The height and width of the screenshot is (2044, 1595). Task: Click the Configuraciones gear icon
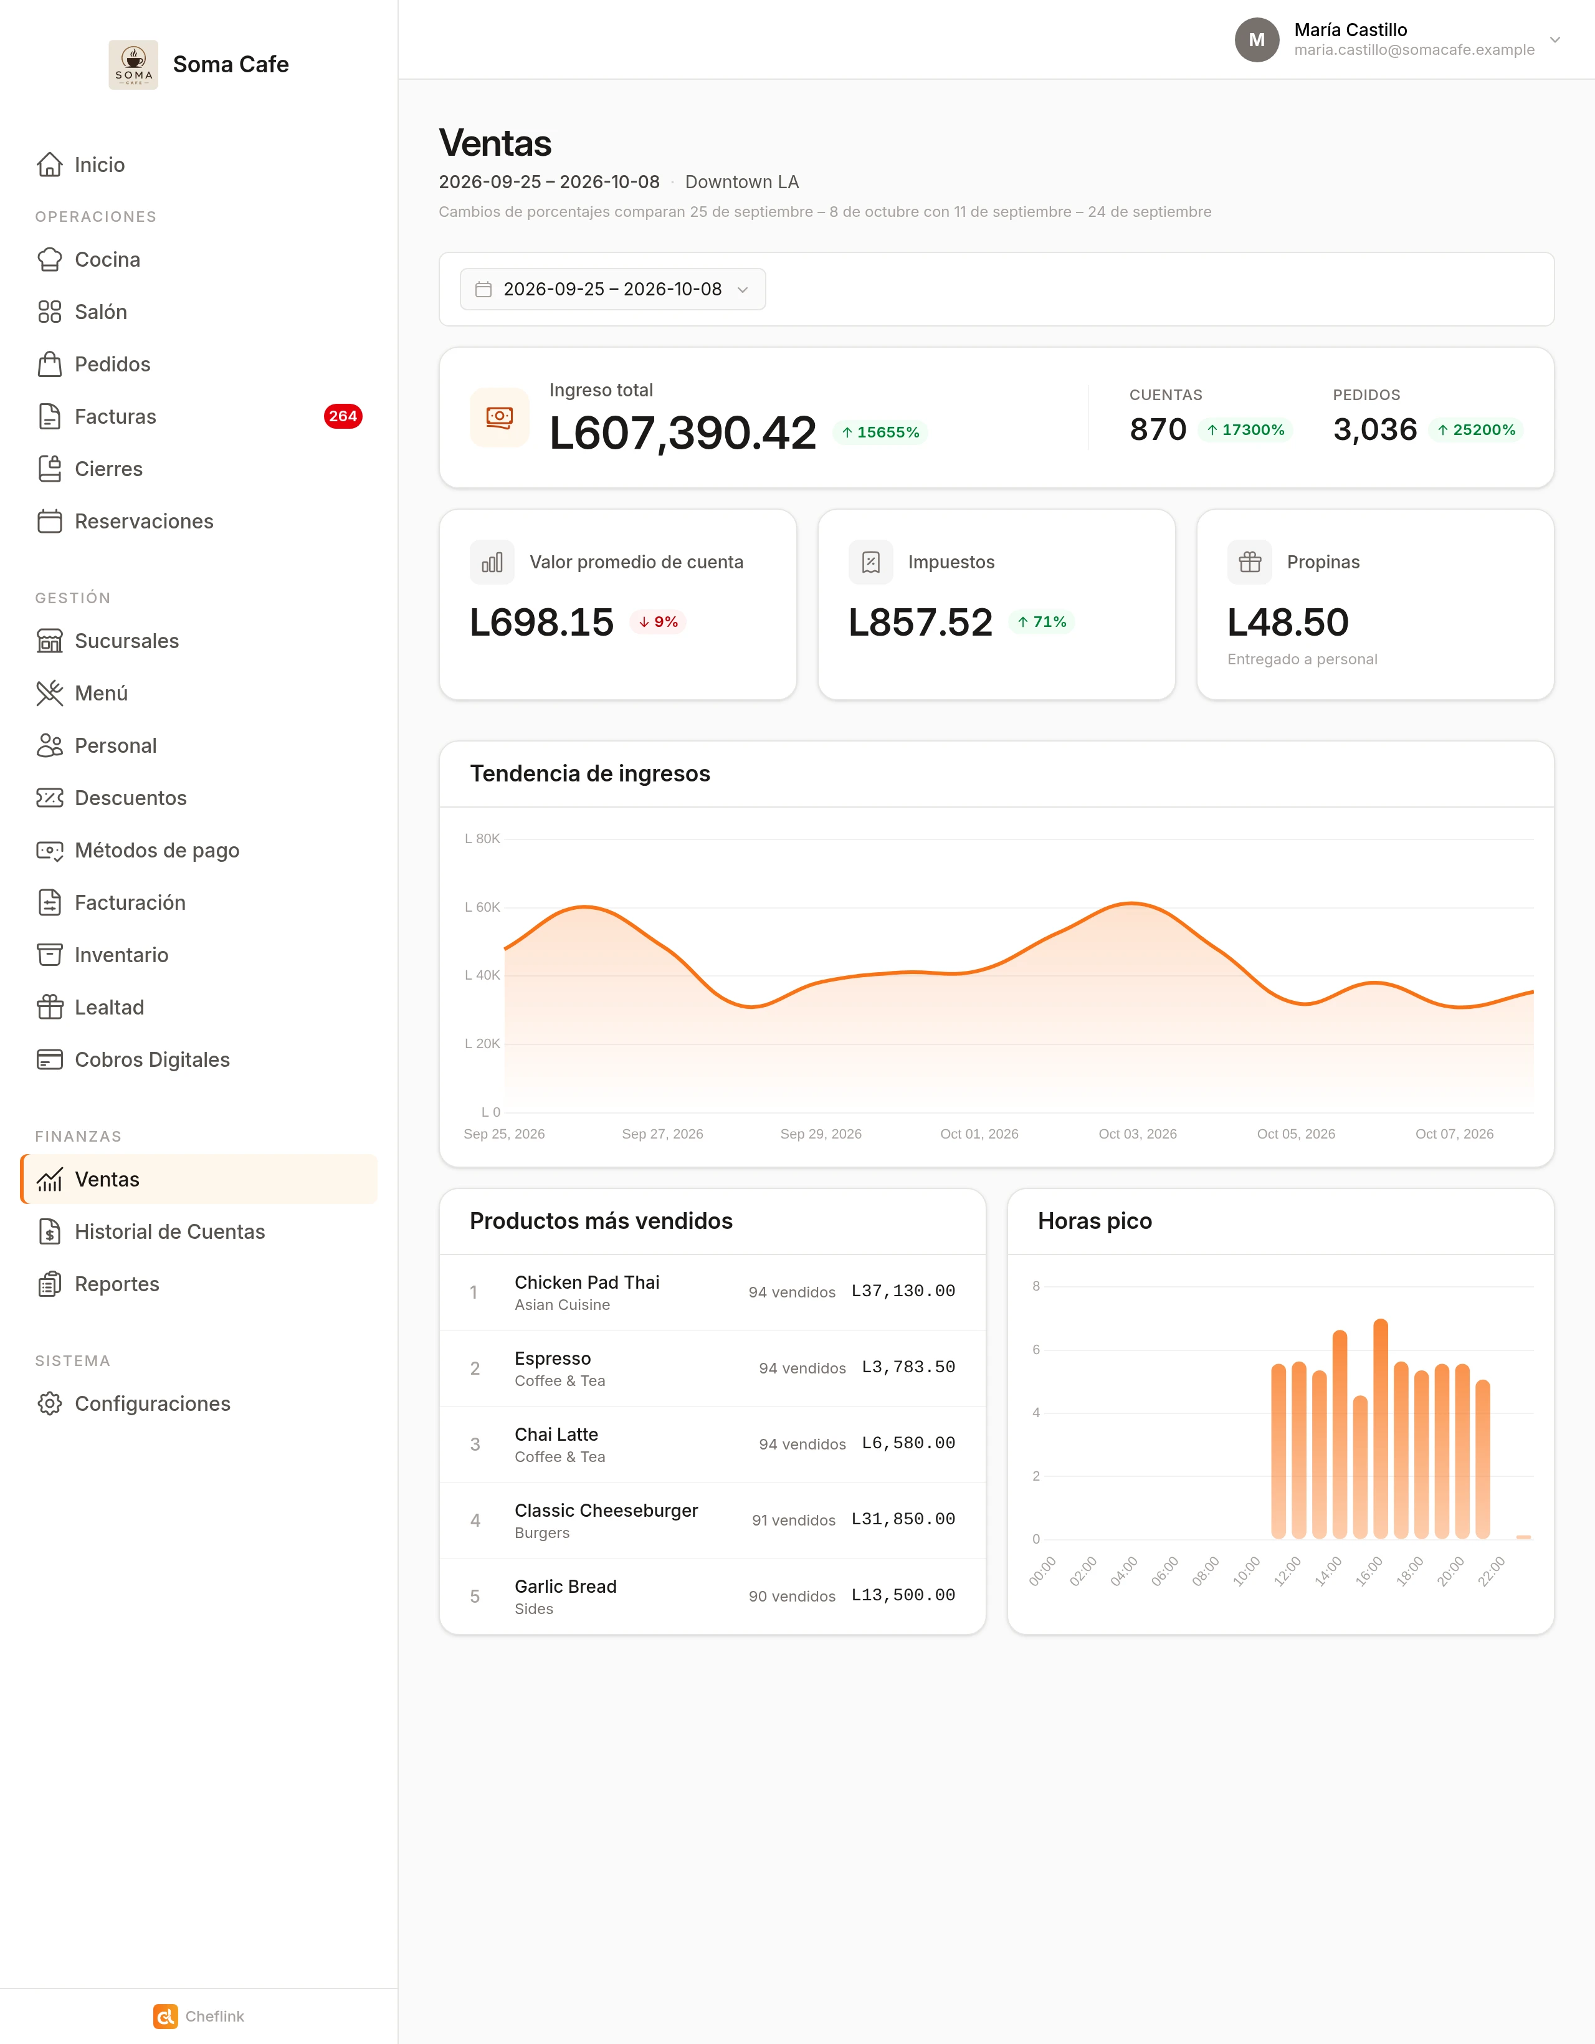click(50, 1404)
